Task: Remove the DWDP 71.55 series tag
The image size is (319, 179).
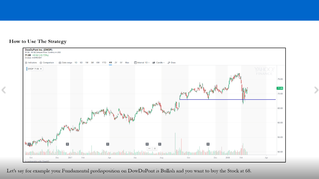Action: pyautogui.click(x=41, y=69)
